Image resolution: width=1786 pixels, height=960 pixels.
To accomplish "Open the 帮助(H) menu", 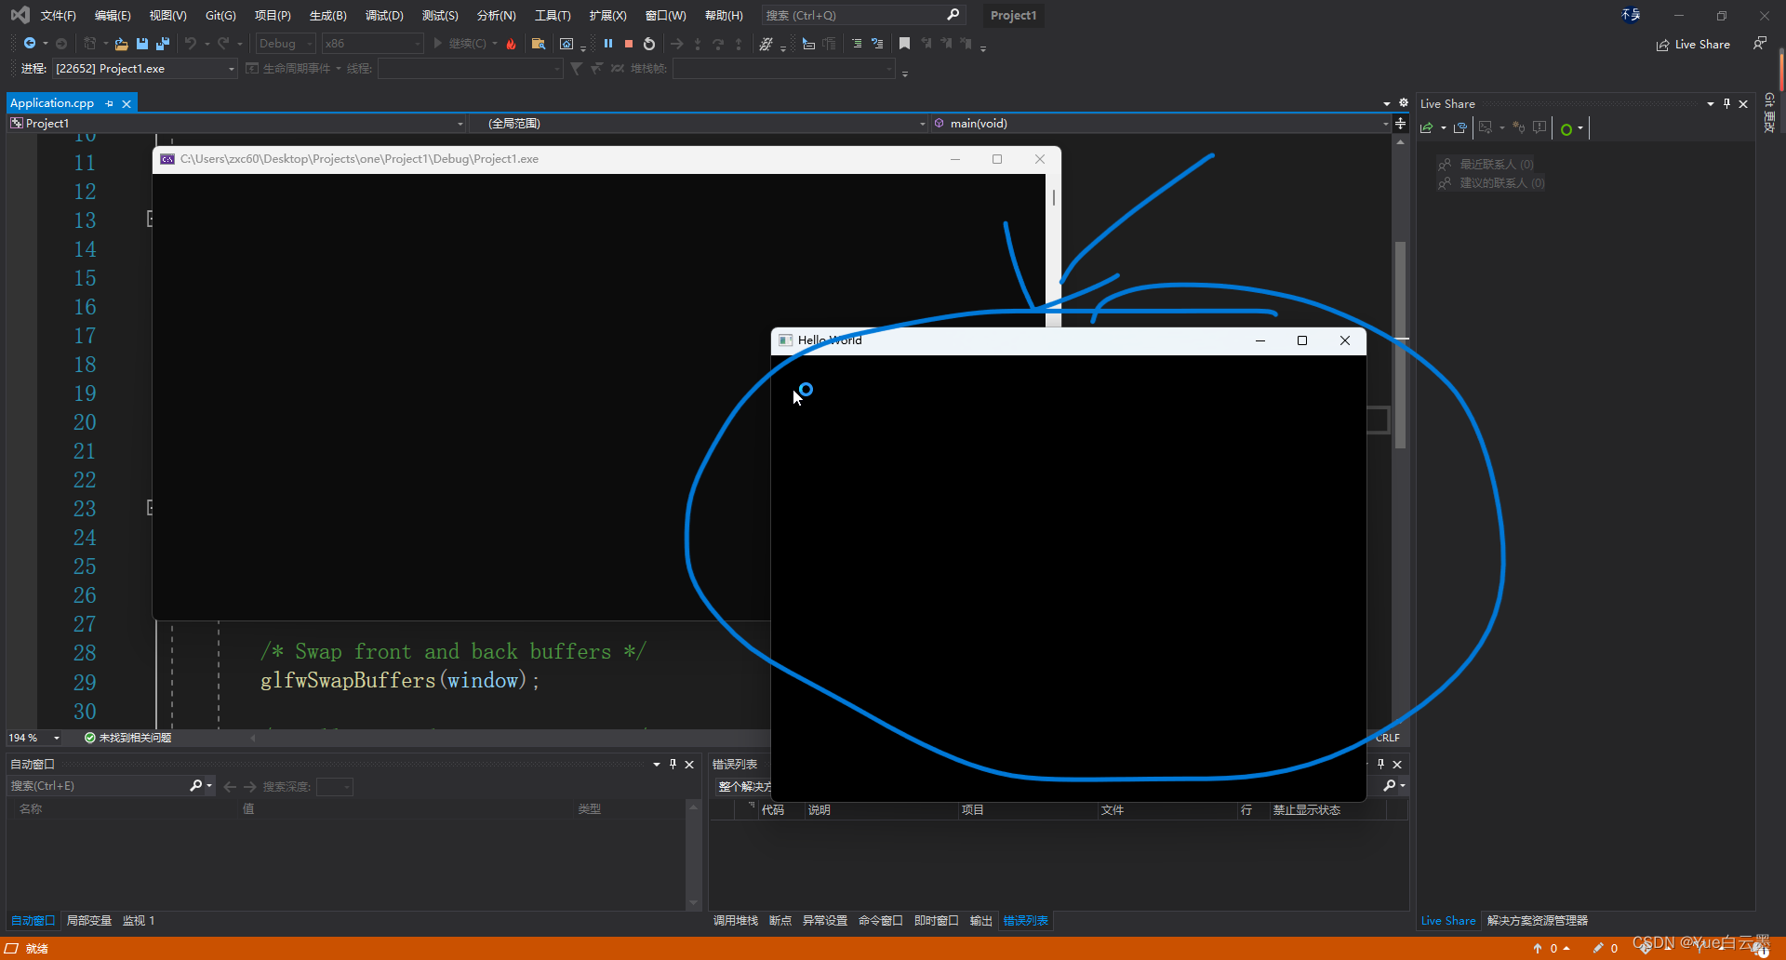I will (724, 16).
